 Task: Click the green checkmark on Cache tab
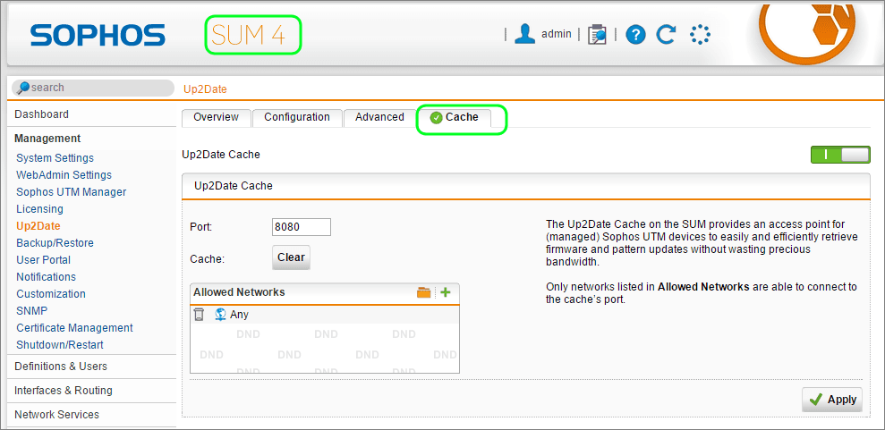coord(436,117)
